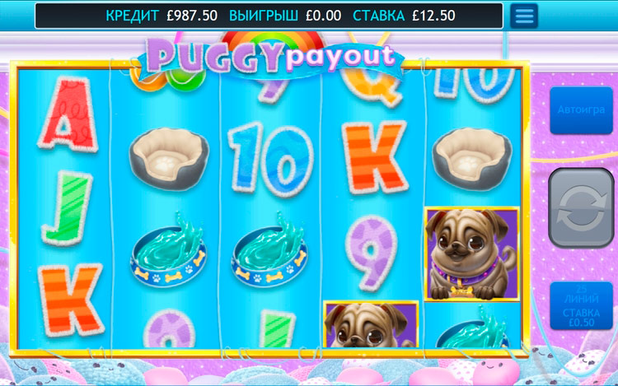Viewport: 618px width, 386px height.
Task: Click the Puggy Payout logo
Action: pos(270,56)
